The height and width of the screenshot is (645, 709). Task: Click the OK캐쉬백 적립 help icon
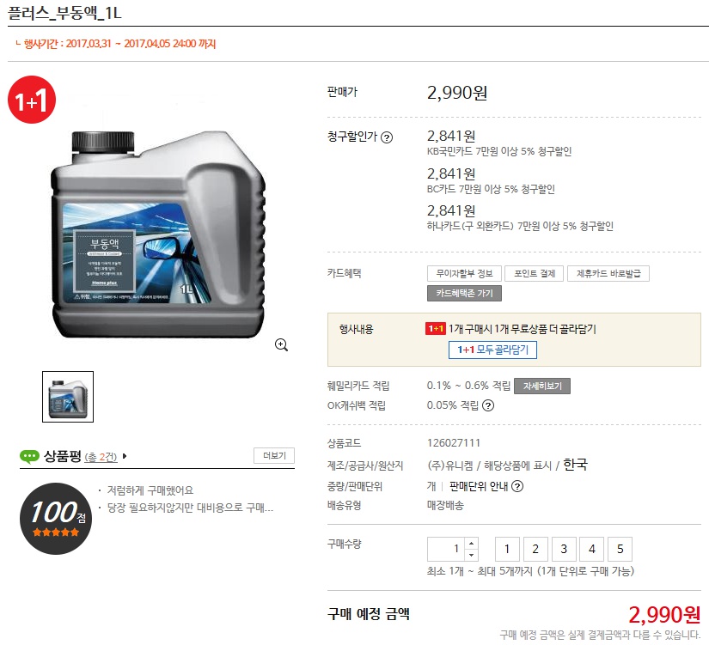coord(488,405)
